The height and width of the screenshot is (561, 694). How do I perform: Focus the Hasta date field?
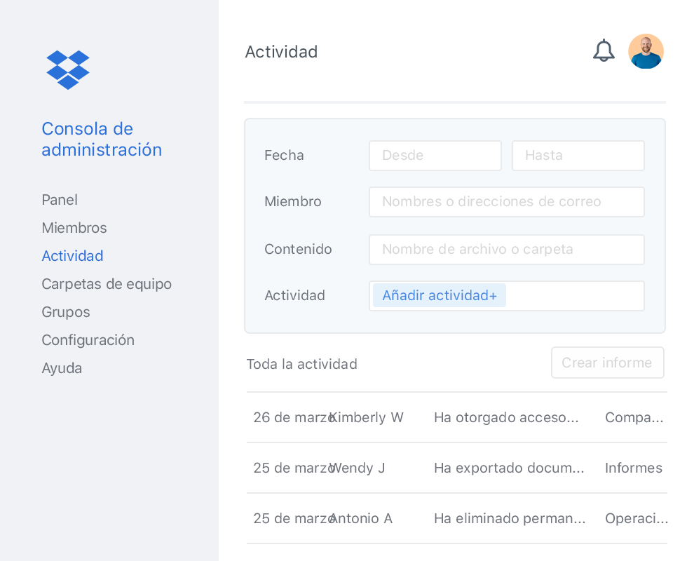pyautogui.click(x=578, y=156)
